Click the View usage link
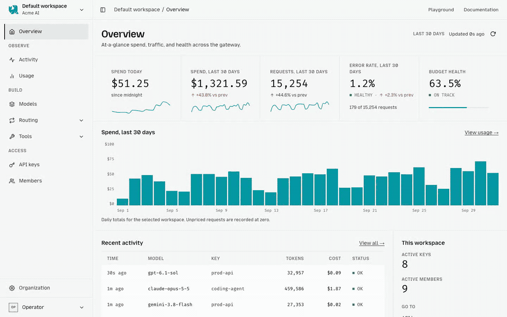Screen dimensions: 507x317 [x=482, y=132]
